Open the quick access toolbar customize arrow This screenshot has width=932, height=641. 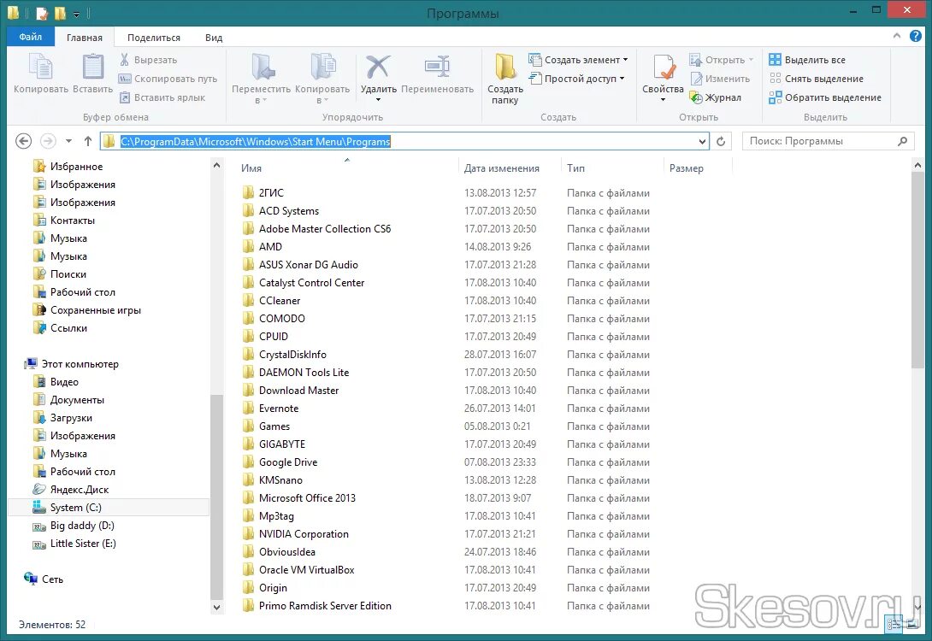click(76, 14)
